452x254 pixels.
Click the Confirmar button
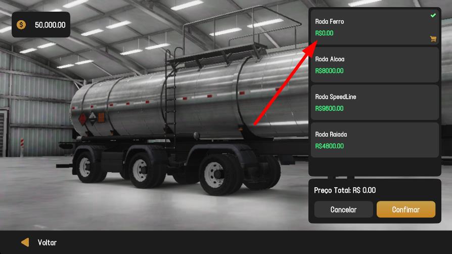pos(406,209)
